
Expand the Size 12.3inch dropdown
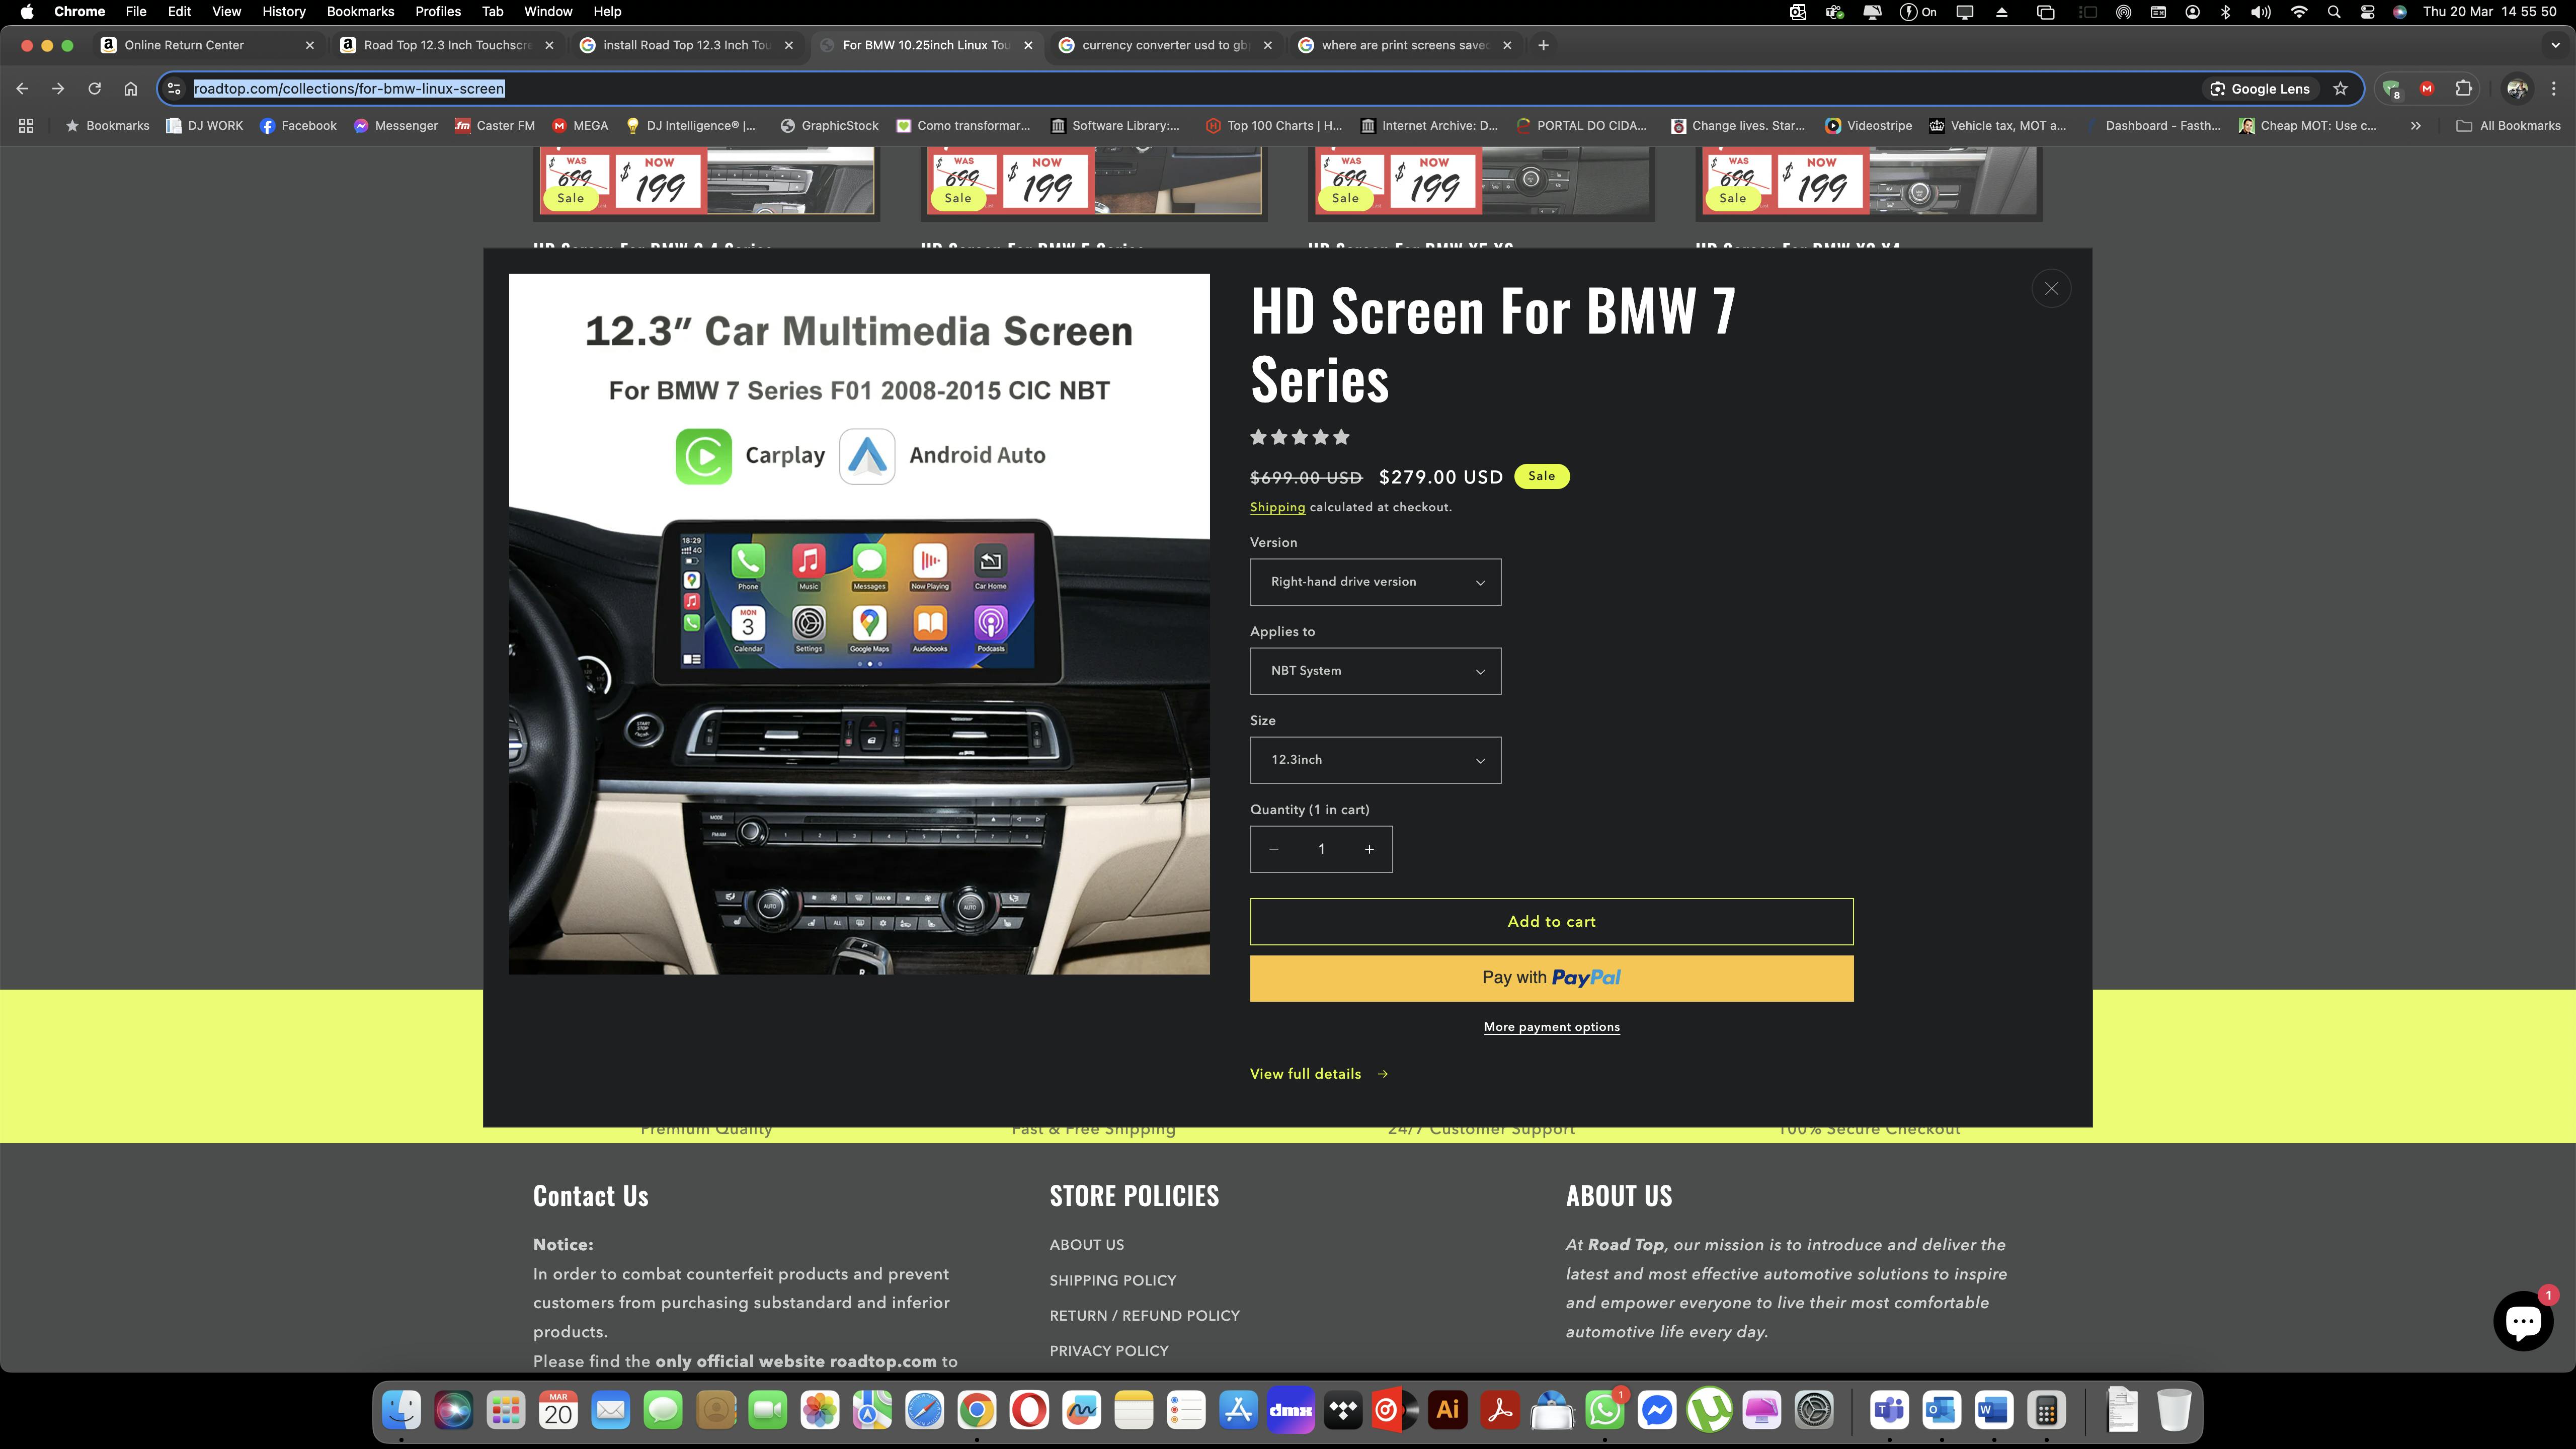pyautogui.click(x=1375, y=760)
